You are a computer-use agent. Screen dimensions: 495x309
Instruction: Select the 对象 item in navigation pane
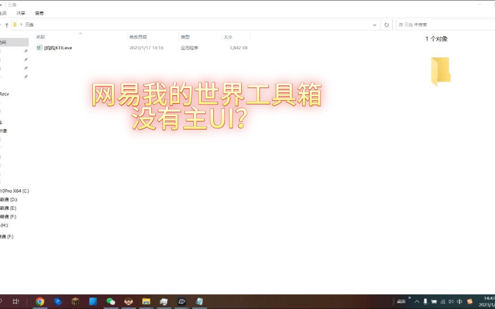pyautogui.click(x=4, y=131)
